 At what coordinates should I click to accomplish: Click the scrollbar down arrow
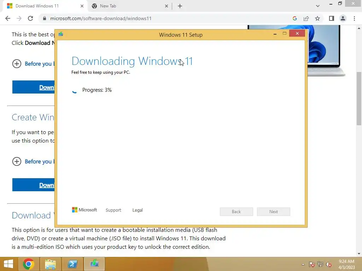pos(359,254)
